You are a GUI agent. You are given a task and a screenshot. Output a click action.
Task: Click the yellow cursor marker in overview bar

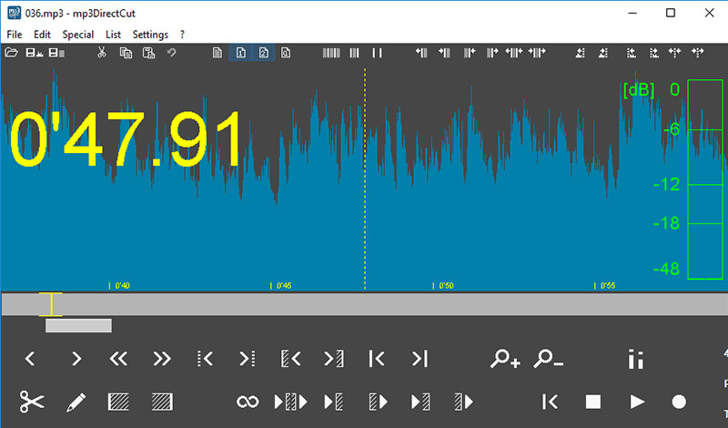(x=51, y=304)
